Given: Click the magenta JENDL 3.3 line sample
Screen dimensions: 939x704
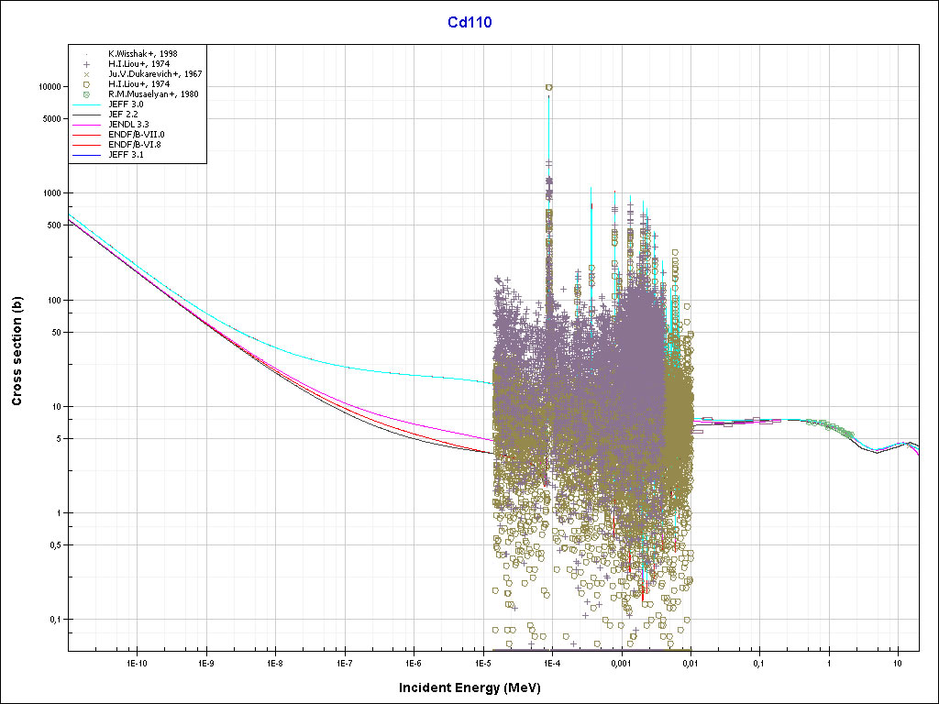Looking at the screenshot, I should [86, 125].
